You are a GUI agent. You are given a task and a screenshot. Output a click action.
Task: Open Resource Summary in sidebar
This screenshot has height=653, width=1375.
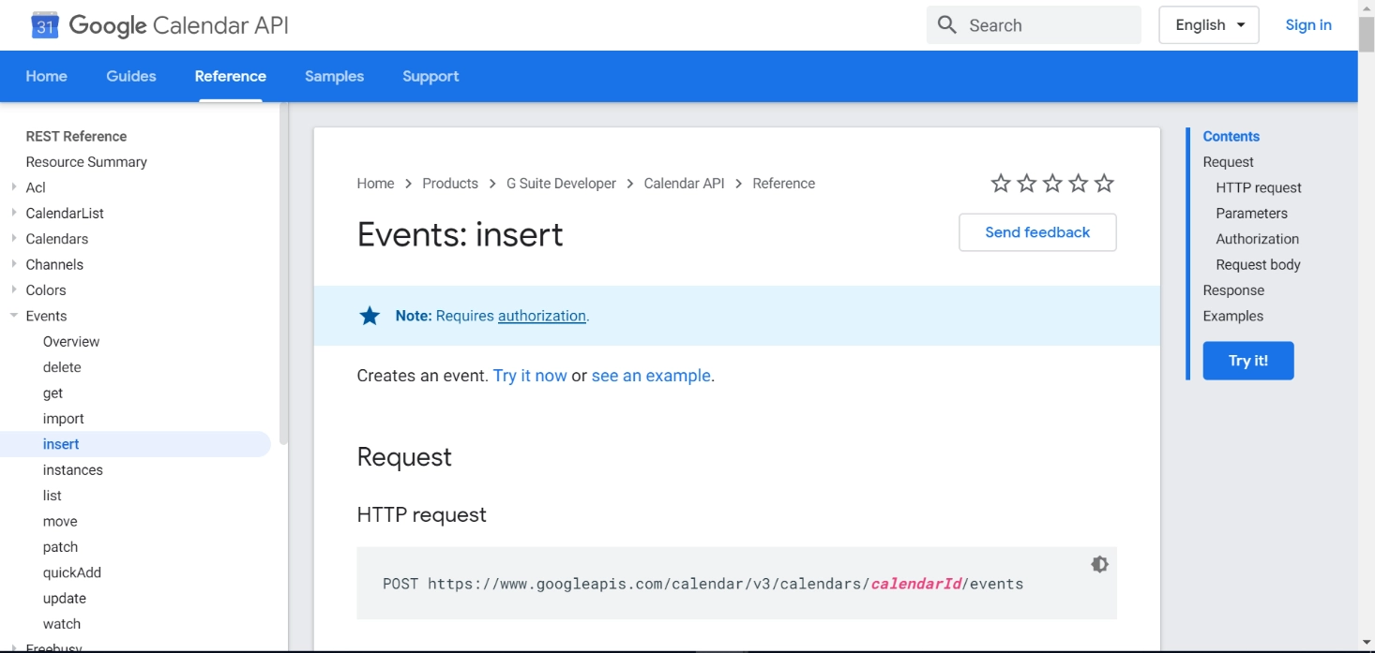point(86,162)
